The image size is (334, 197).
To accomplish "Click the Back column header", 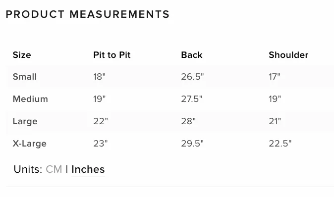I will pos(192,55).
